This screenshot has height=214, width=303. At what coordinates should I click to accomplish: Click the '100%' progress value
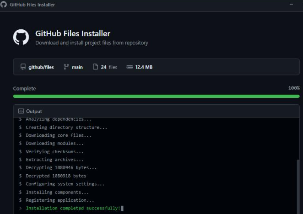coord(294,88)
